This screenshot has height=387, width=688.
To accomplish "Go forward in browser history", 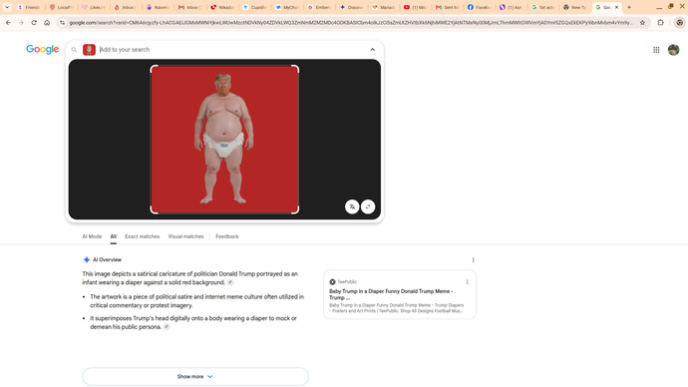I will [x=21, y=22].
